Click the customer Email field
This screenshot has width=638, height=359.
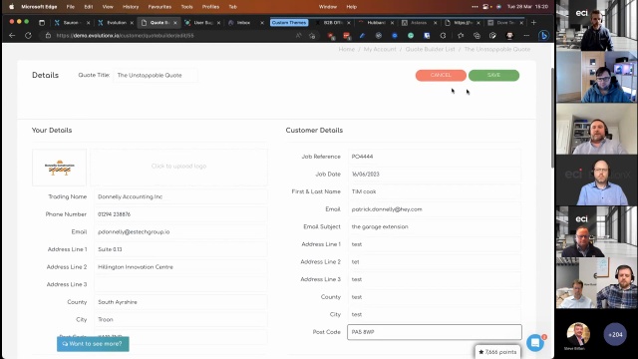pos(435,209)
